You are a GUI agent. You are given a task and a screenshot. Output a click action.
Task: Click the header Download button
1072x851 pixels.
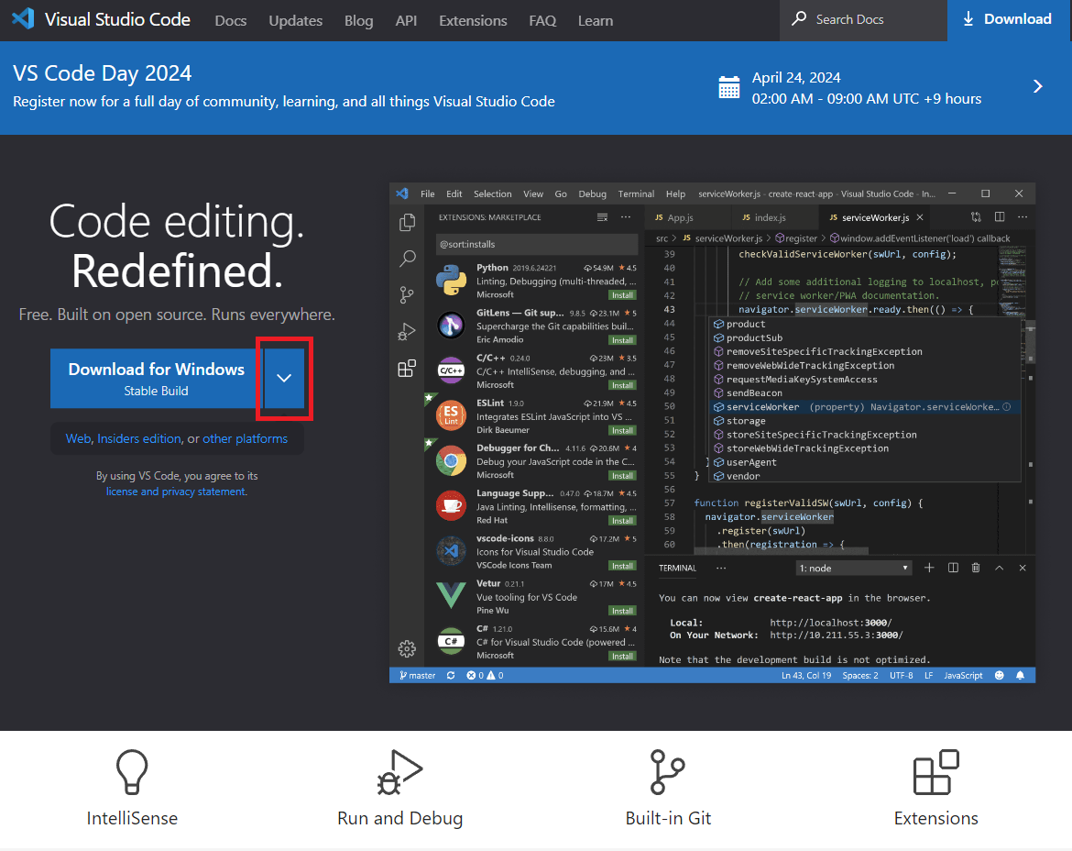[1009, 19]
